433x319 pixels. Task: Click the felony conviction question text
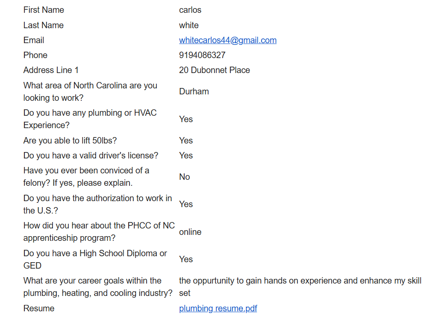click(x=86, y=177)
